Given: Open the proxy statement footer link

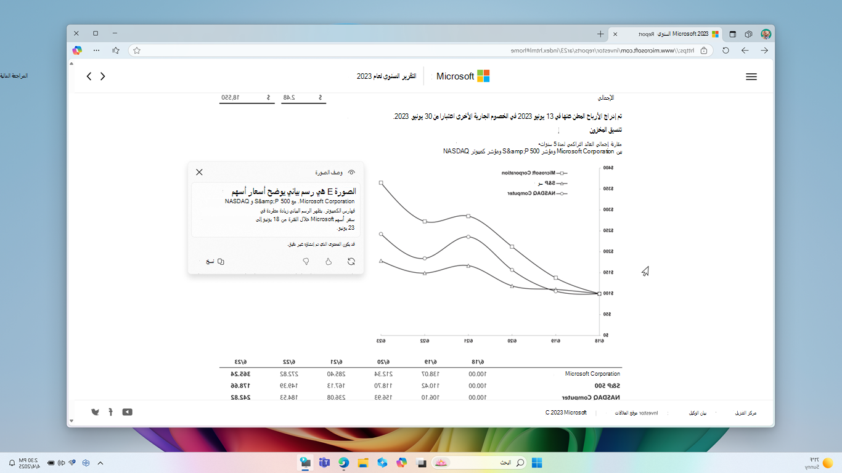Looking at the screenshot, I should 698,413.
